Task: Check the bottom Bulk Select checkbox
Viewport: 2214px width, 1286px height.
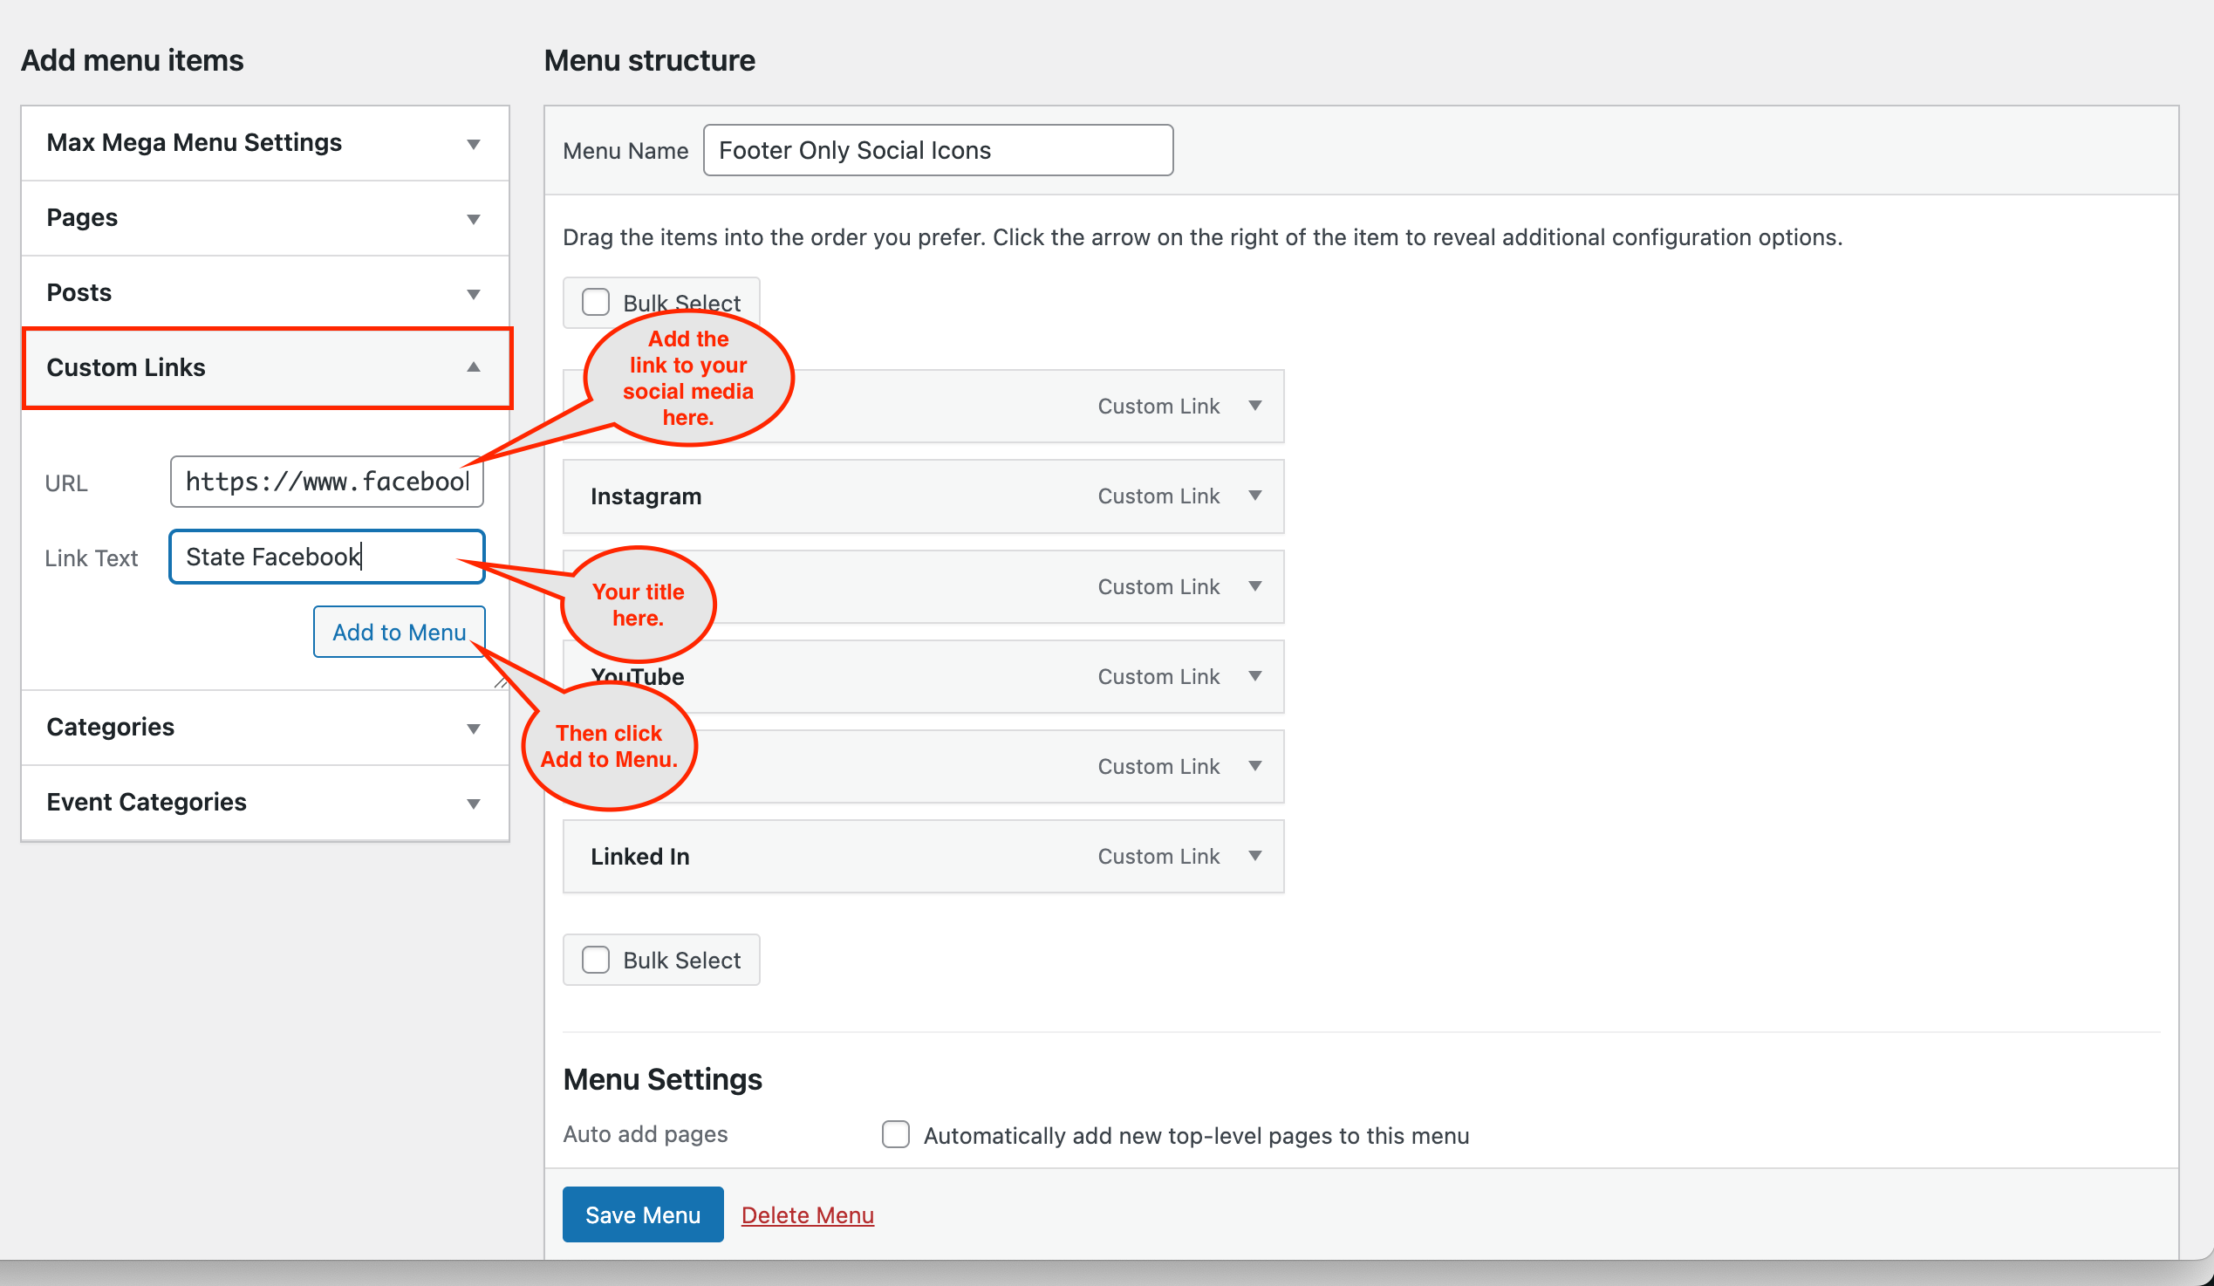Action: point(596,960)
